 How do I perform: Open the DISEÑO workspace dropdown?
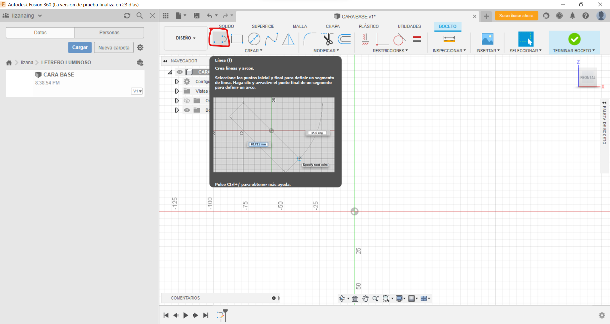186,38
